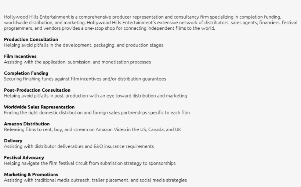Click the Completion Funding heading
301x187 pixels.
point(26,73)
